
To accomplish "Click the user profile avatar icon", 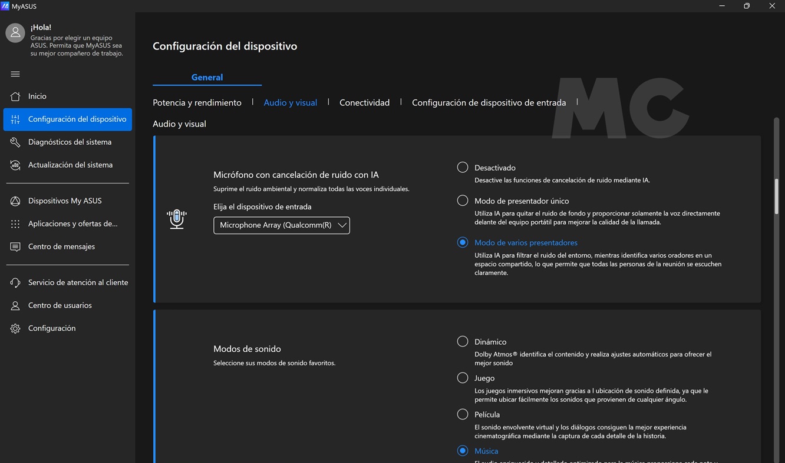I will point(15,33).
